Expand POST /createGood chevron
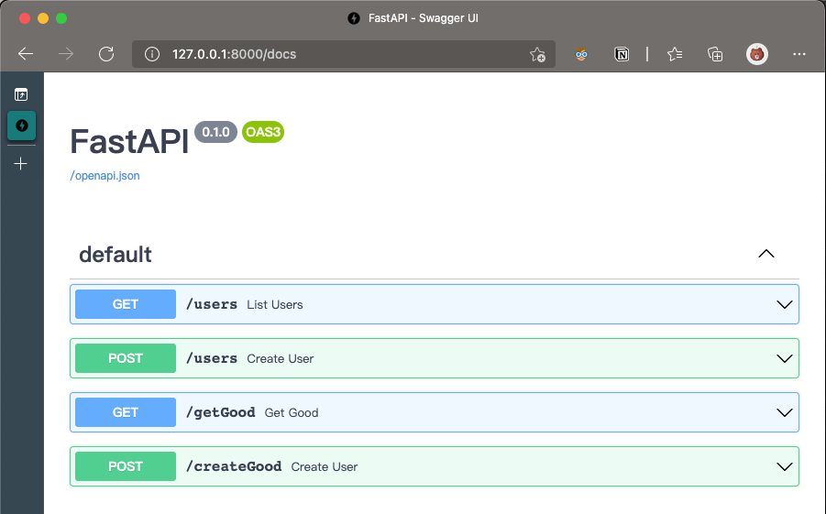Viewport: 826px width, 514px height. (785, 466)
